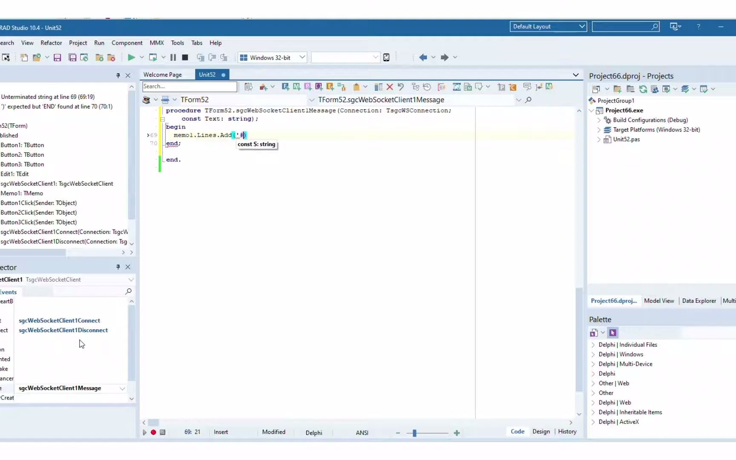Pause the running program
The image size is (736, 460).
coord(173,57)
